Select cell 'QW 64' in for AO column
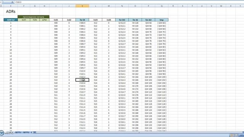This screenshot has height=137, width=244. coord(148,23)
